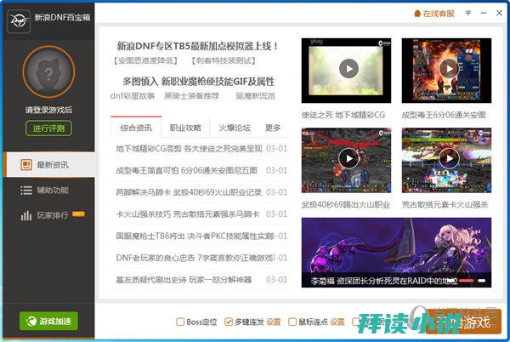
Task: Click the green 游戏加速 button
Action: [x=48, y=322]
